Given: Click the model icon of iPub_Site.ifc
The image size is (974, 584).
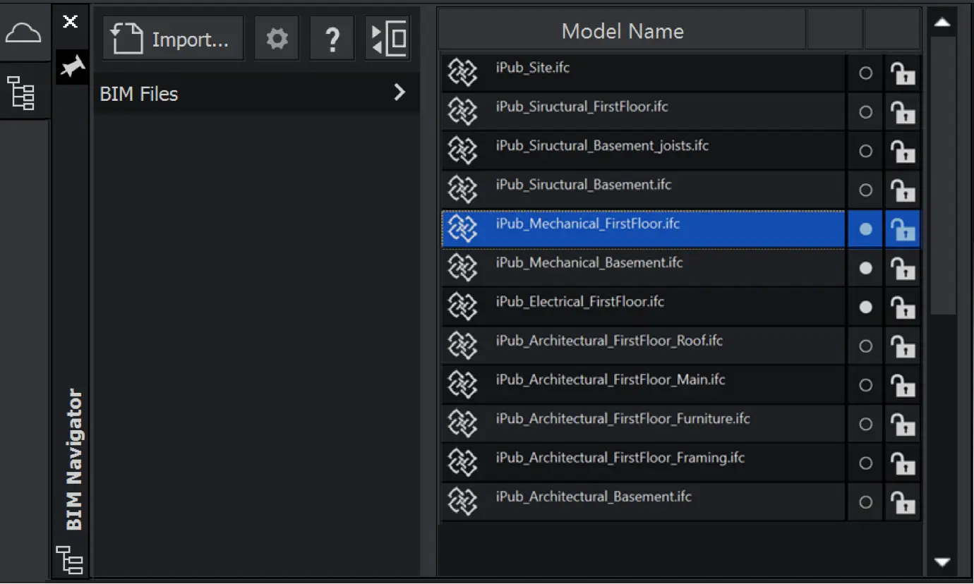Looking at the screenshot, I should point(463,73).
